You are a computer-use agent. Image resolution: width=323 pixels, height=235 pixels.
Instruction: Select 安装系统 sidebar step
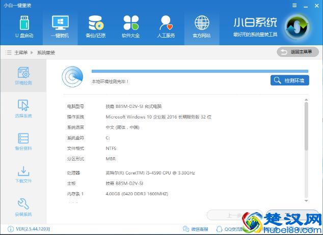coord(23,207)
